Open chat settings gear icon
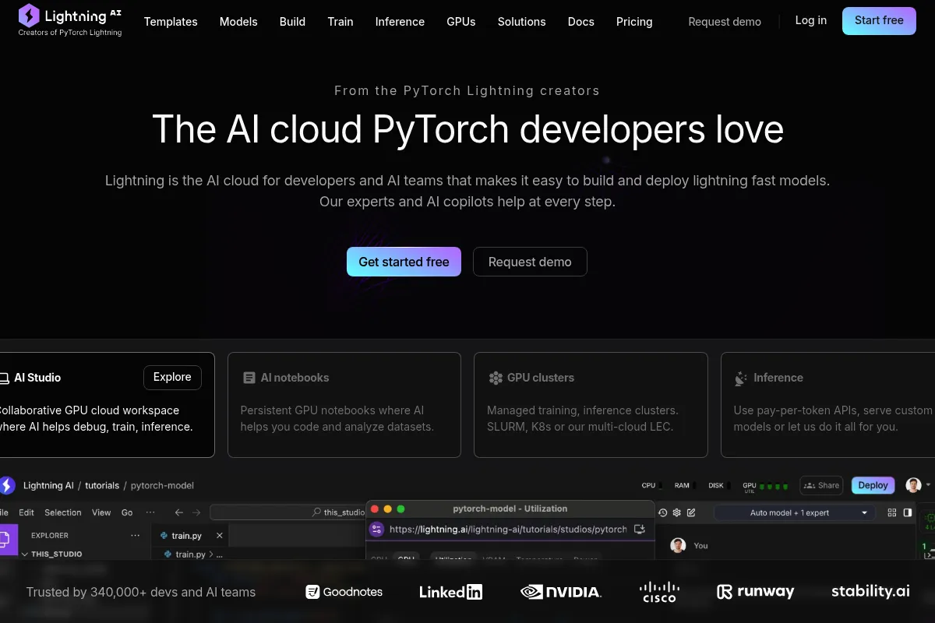This screenshot has width=935, height=623. click(677, 512)
